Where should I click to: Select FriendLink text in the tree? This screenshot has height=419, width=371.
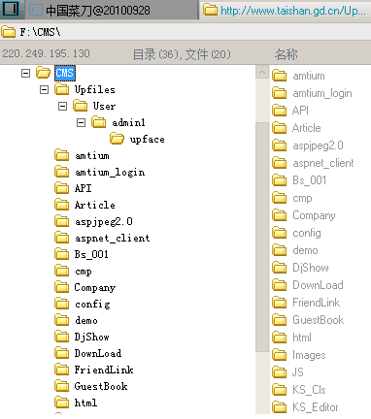pos(104,370)
